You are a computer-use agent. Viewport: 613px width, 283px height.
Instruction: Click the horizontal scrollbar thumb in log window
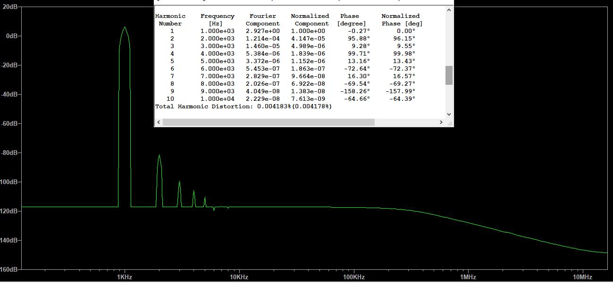tap(269, 122)
